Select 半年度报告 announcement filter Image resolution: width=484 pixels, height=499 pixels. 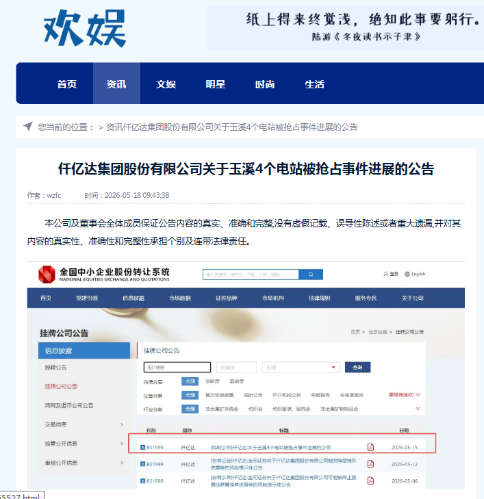pyautogui.click(x=351, y=395)
